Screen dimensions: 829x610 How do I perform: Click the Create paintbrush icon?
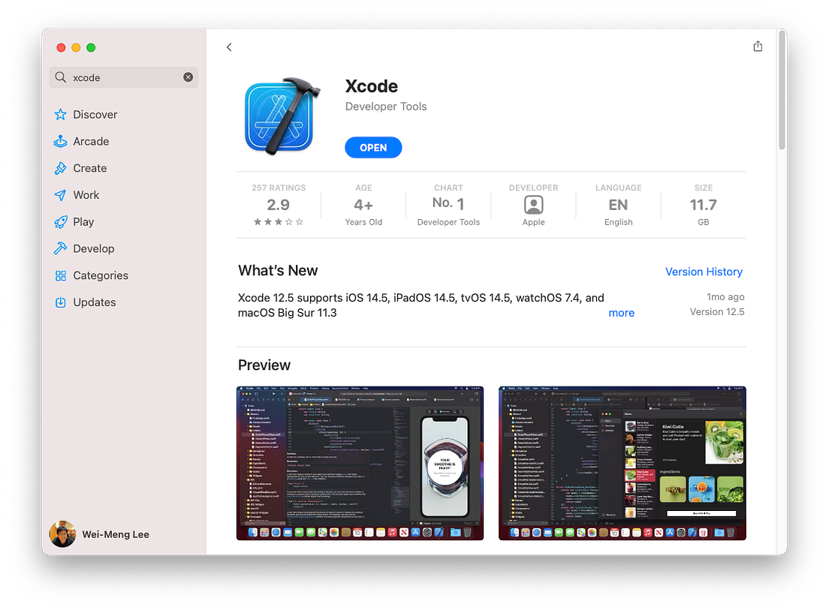[x=60, y=168]
